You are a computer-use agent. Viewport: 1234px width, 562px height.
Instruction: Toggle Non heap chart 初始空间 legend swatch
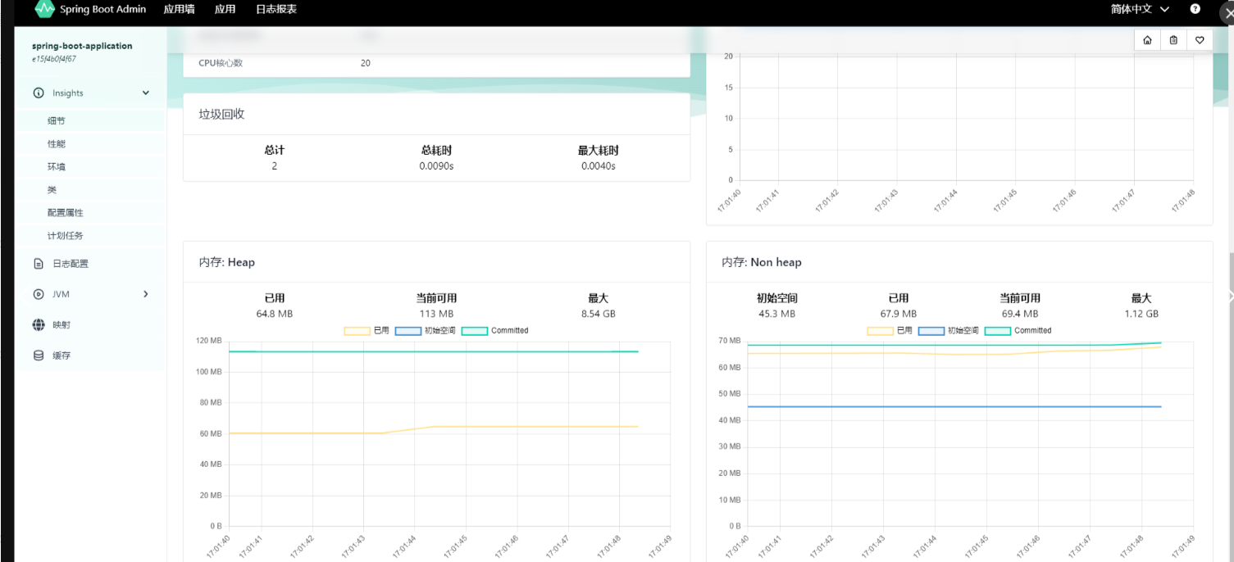pos(931,331)
